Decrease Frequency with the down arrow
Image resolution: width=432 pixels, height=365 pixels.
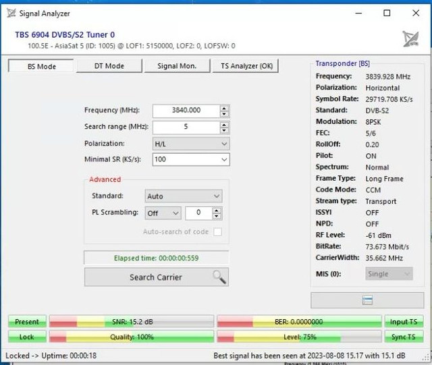pyautogui.click(x=224, y=114)
